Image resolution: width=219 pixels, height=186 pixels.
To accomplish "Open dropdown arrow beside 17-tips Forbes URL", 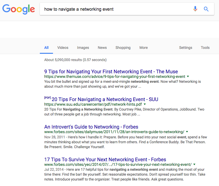I will click(194, 164).
